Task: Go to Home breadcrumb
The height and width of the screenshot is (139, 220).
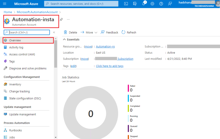Action: (x=8, y=12)
